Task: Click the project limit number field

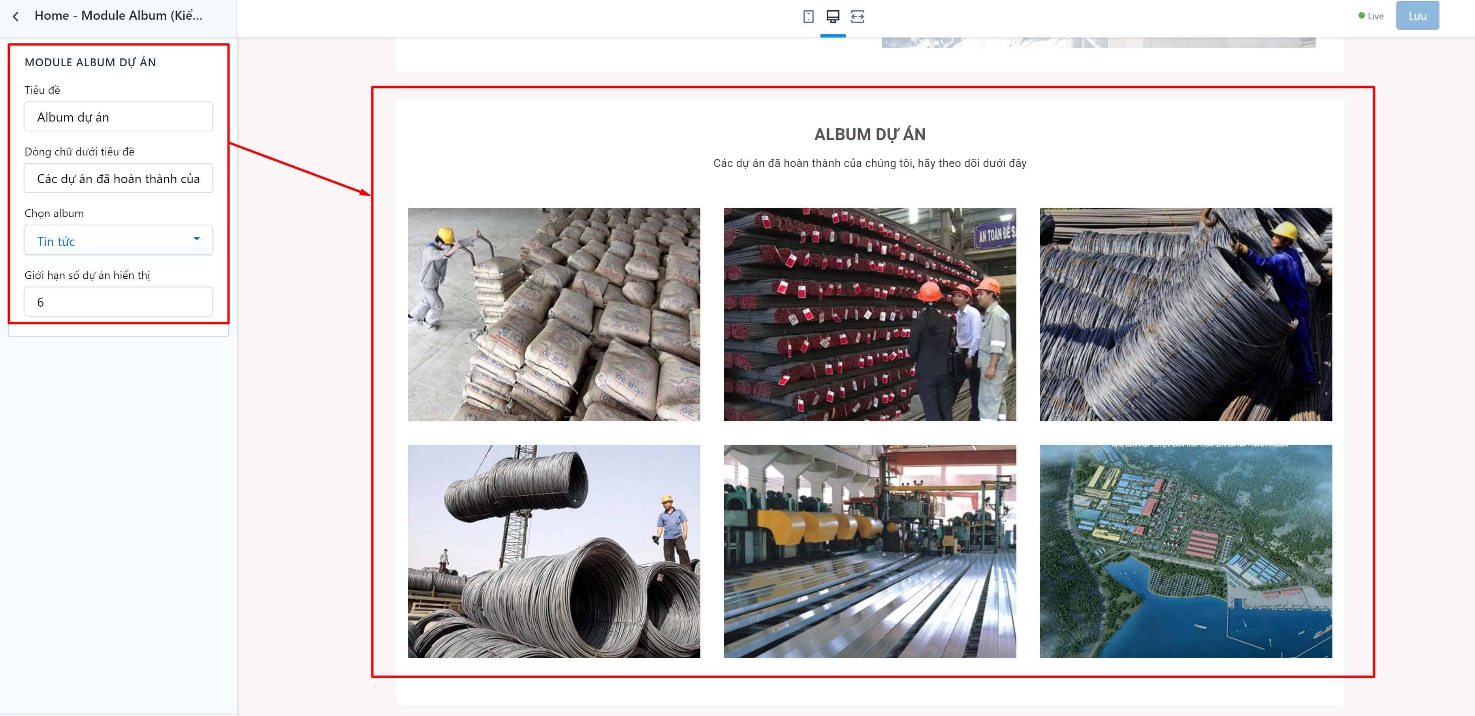Action: (x=118, y=302)
